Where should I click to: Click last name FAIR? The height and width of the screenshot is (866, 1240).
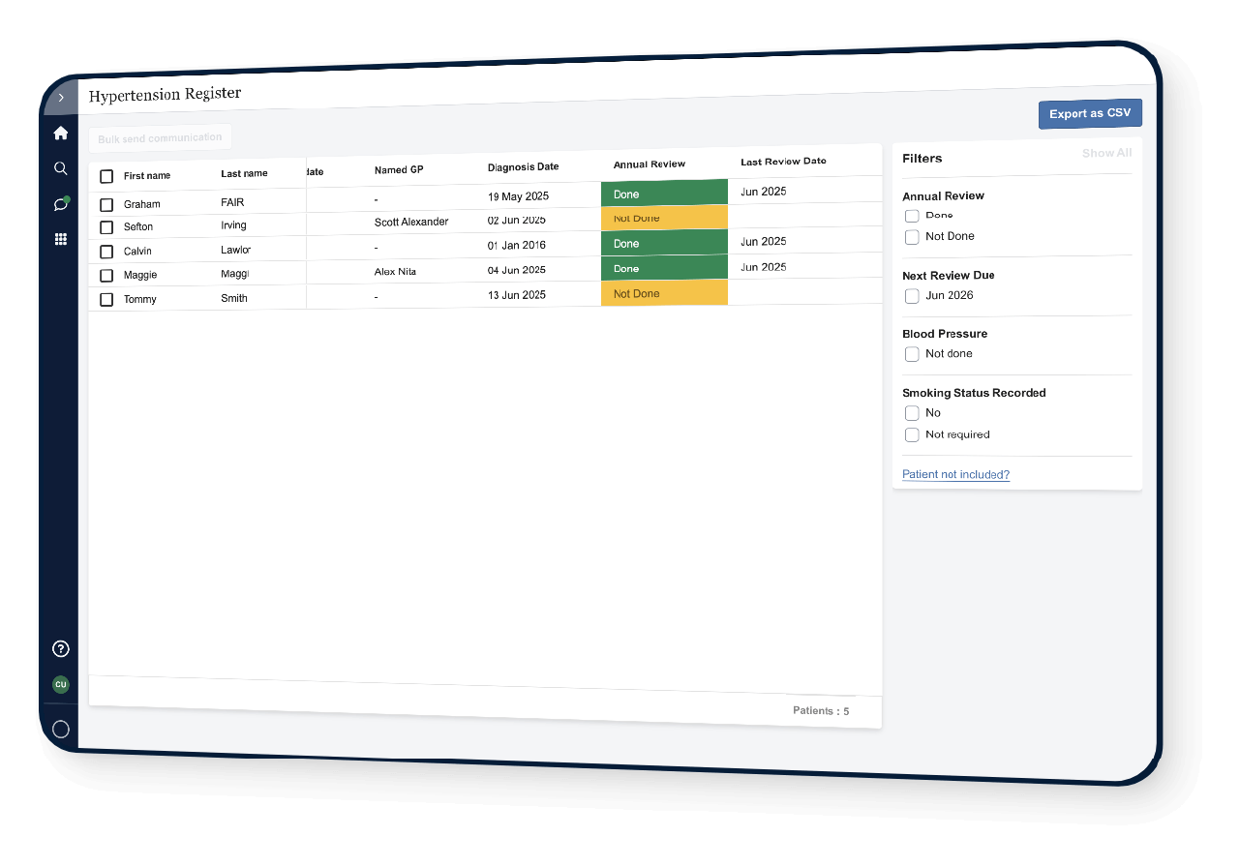coord(232,202)
